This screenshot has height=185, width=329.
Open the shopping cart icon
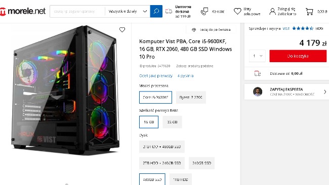[309, 12]
